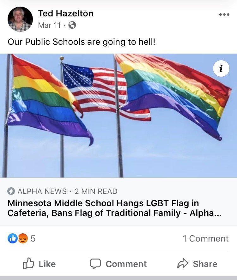
Task: Click the speech bubble Comment icon
Action: pos(95,264)
